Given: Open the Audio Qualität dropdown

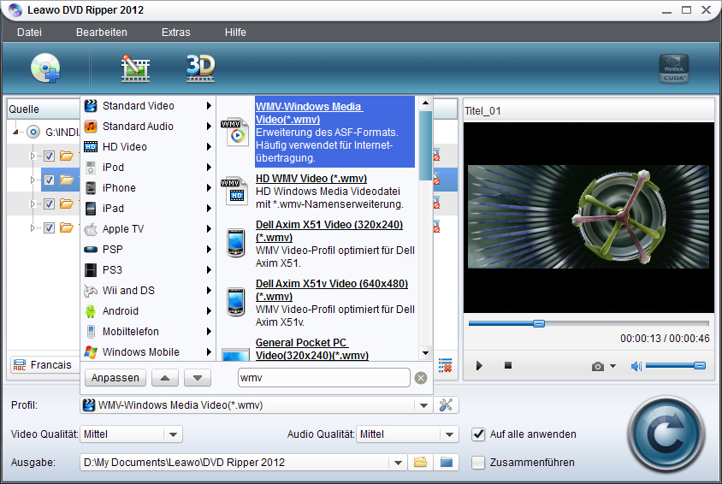Looking at the screenshot, I should 450,434.
